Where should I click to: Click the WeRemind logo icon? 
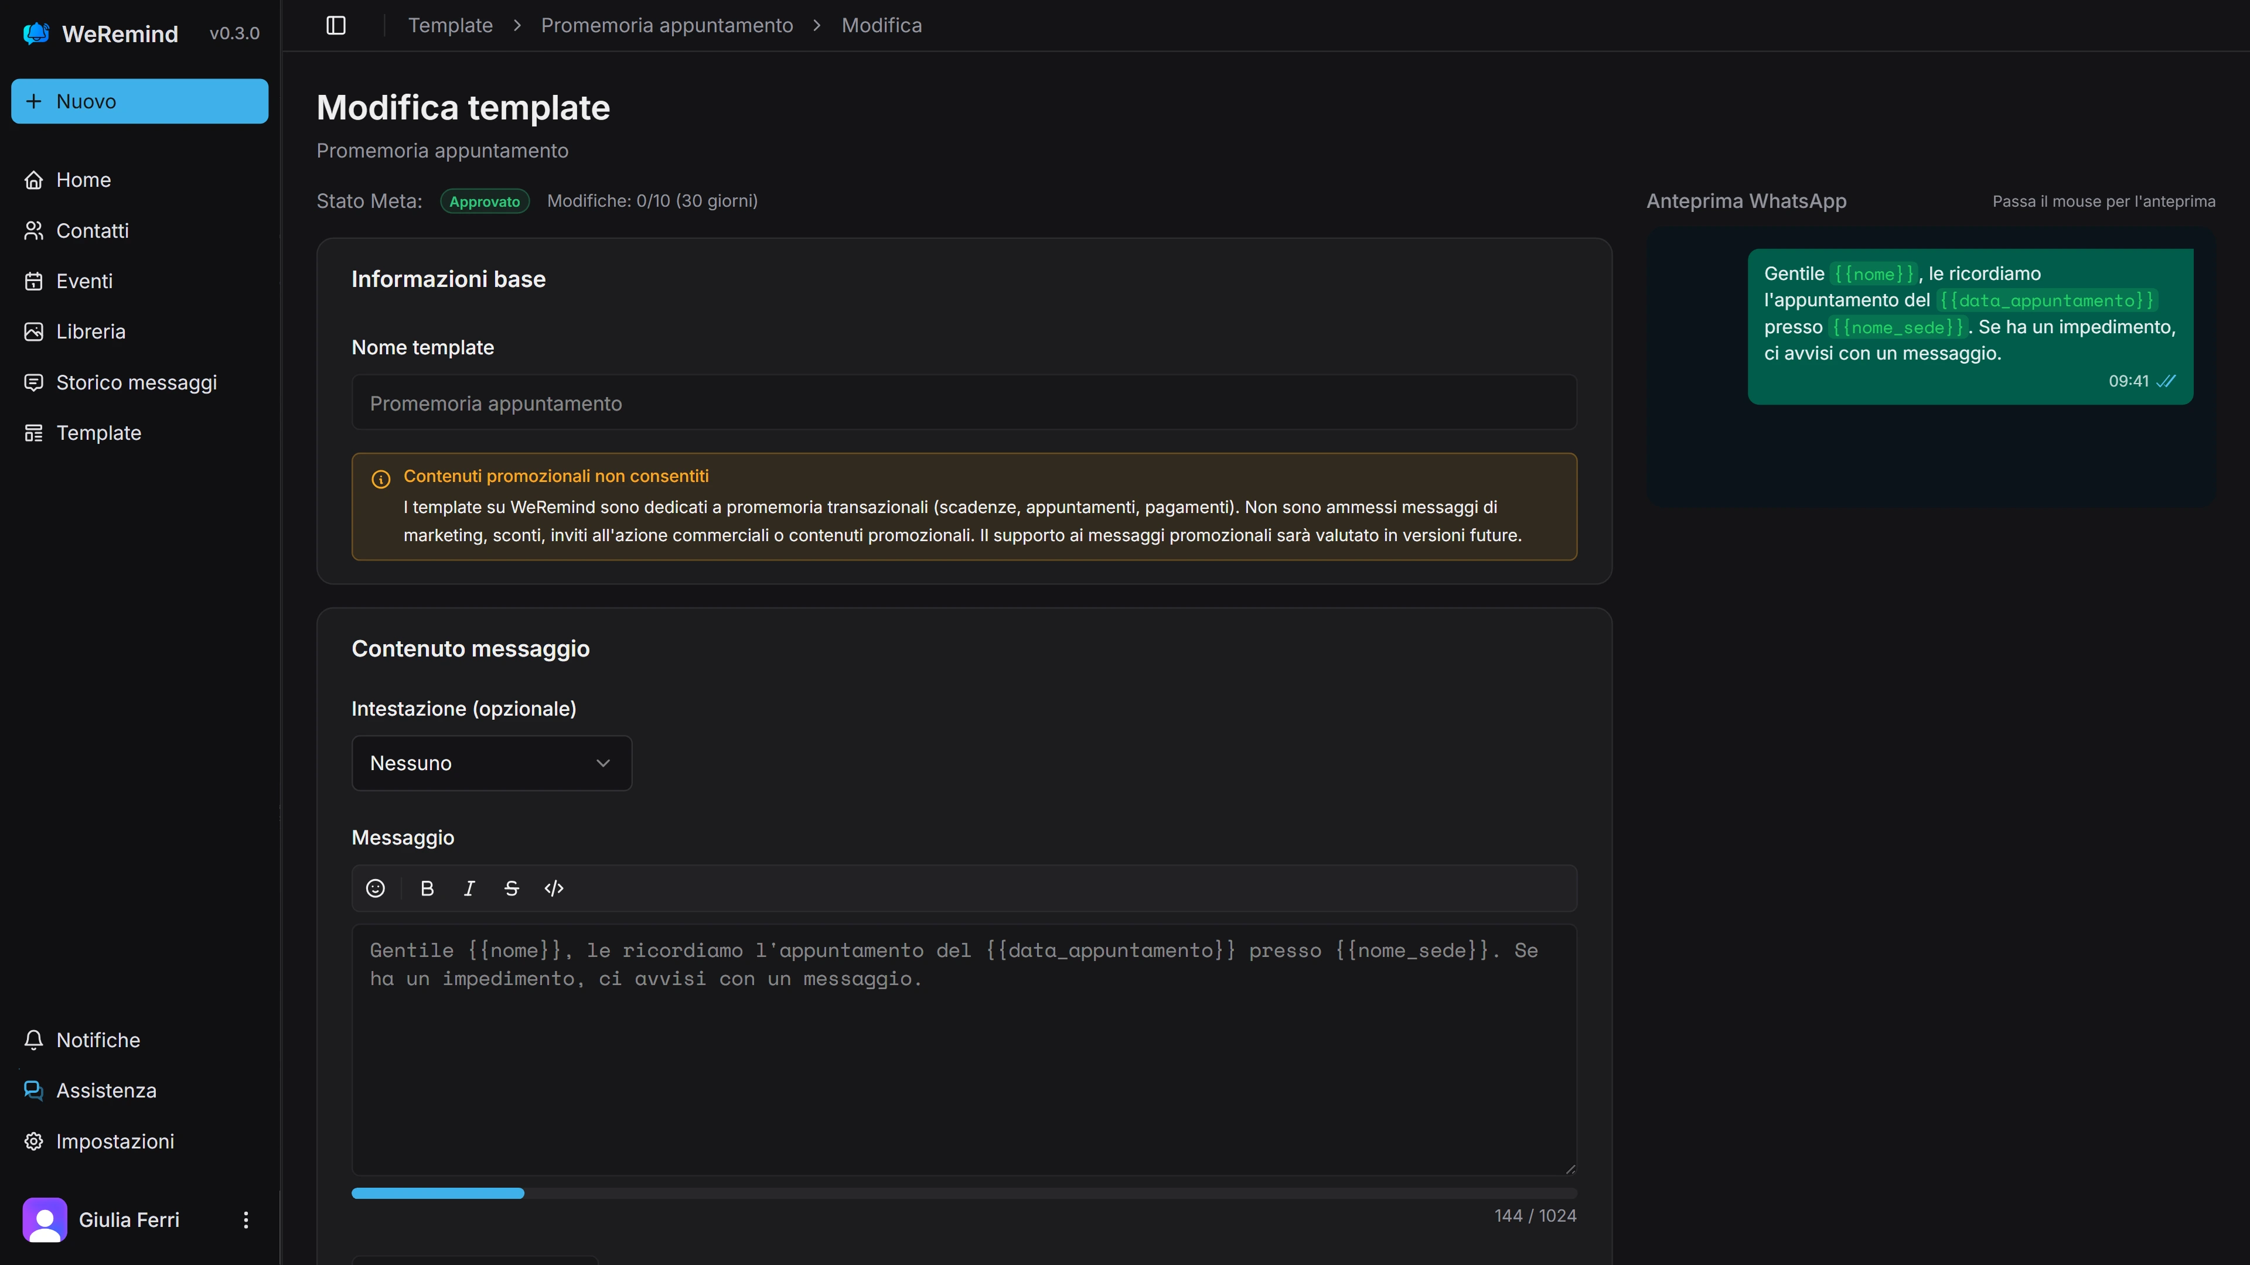[x=36, y=33]
